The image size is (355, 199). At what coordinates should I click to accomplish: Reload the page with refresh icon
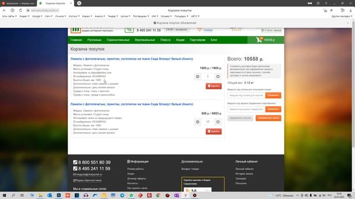(x=21, y=11)
